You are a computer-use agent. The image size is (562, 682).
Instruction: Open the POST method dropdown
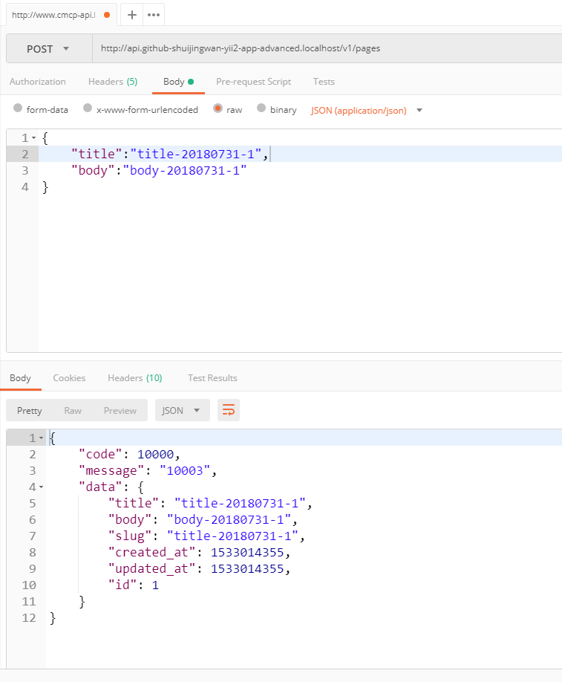coord(49,49)
